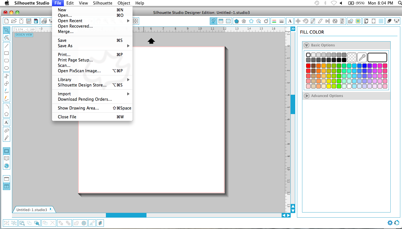402x229 pixels.
Task: Click the Scan... menu entry
Action: coord(92,65)
